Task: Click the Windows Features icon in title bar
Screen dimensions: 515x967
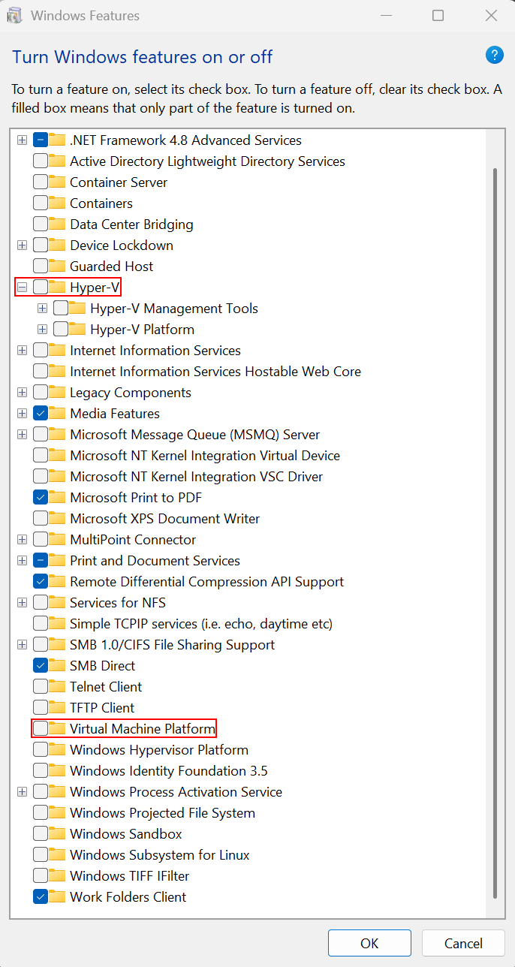Action: 14,15
